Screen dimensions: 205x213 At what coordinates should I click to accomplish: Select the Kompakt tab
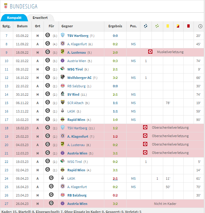coord(14,18)
